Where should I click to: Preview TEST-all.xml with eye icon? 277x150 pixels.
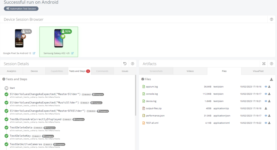pos(266,123)
